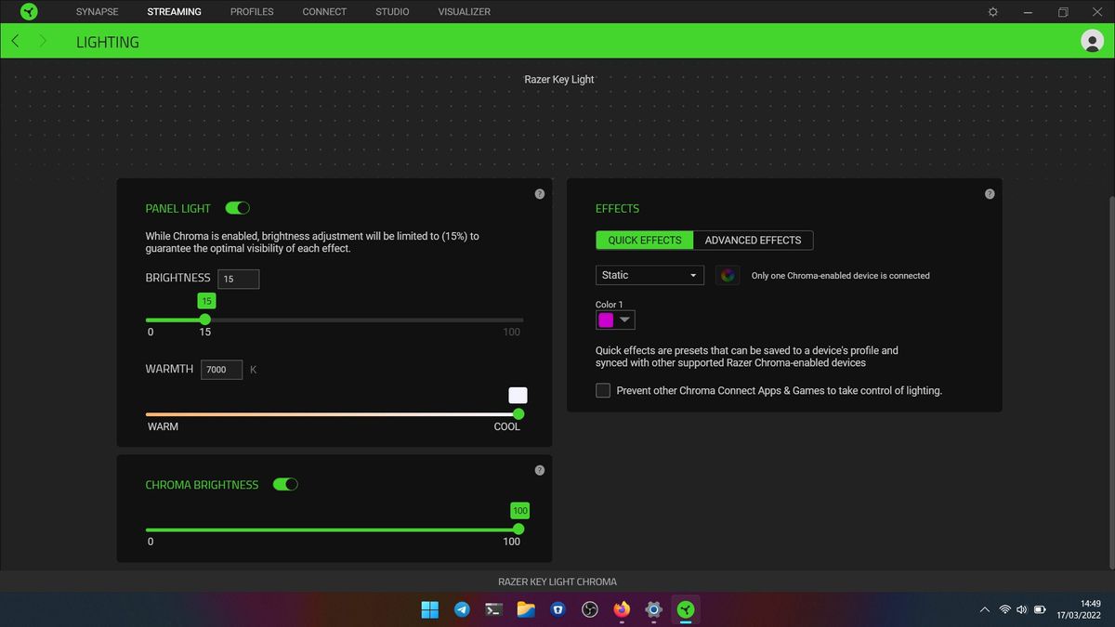Screen dimensions: 1115x627
Task: Click the Chroma color wheel beside the Static dropdown
Action: [728, 275]
